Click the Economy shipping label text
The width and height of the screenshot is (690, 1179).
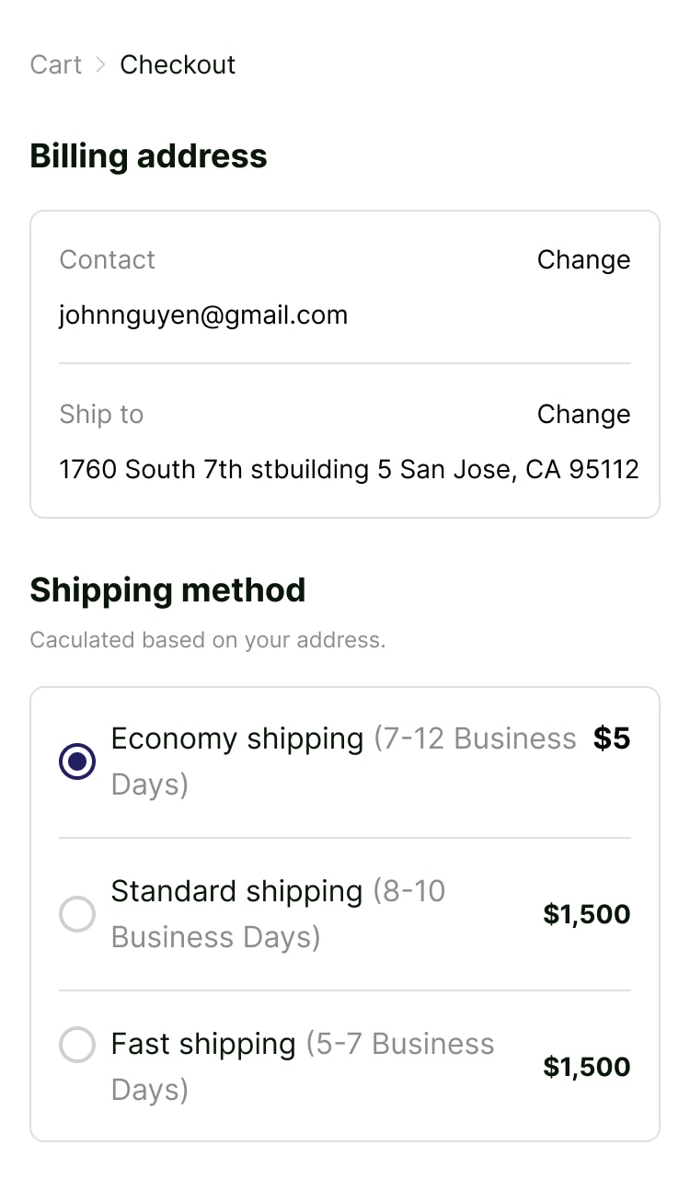pyautogui.click(x=237, y=739)
